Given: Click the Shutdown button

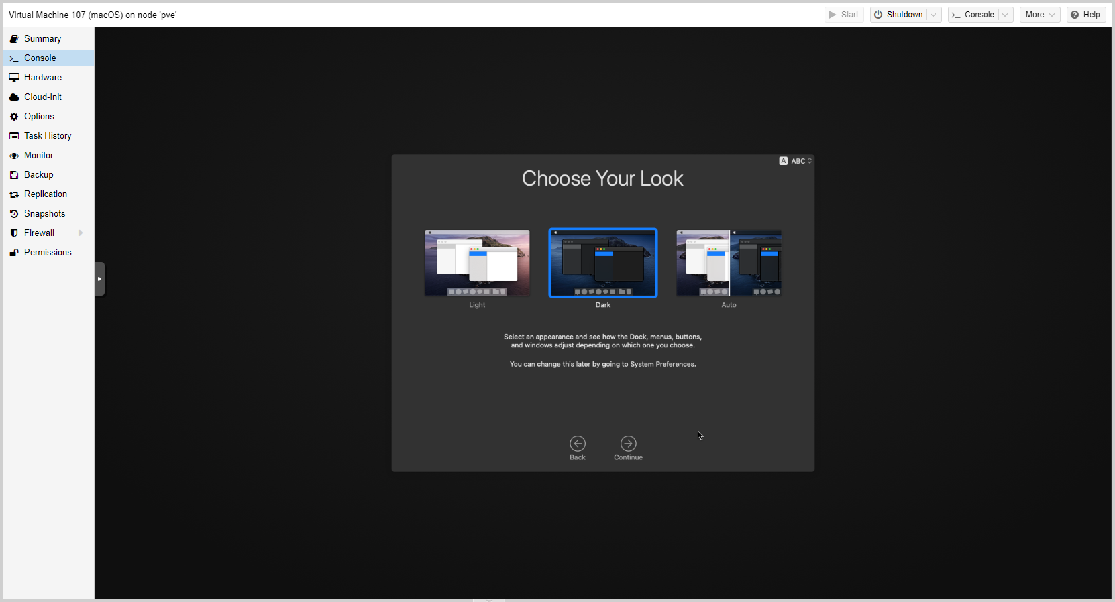Looking at the screenshot, I should [x=898, y=15].
